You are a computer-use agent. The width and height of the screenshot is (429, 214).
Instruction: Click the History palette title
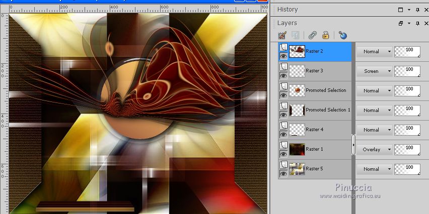(288, 10)
